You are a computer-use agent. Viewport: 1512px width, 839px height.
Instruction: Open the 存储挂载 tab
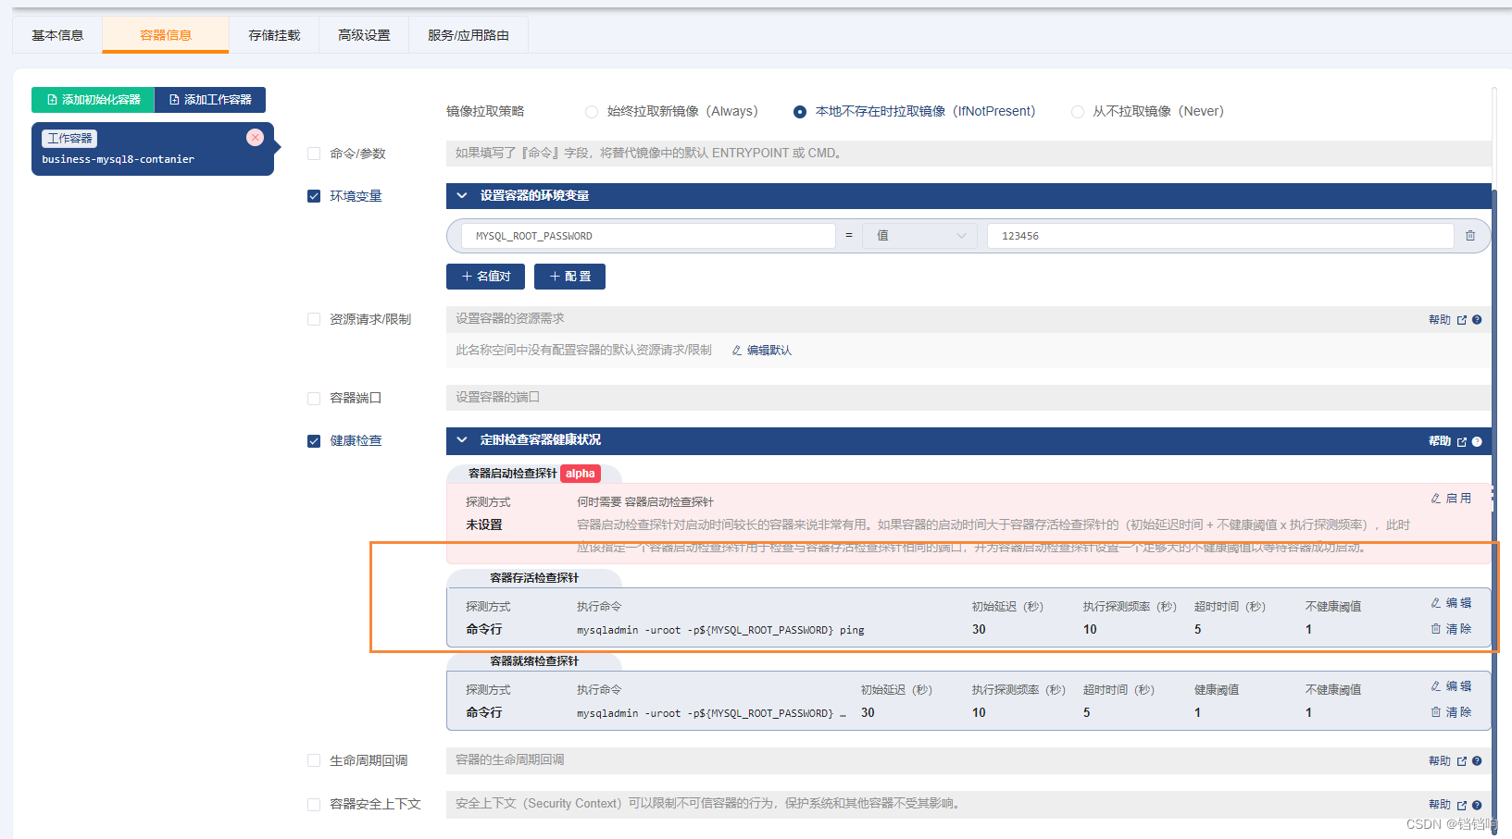point(274,35)
